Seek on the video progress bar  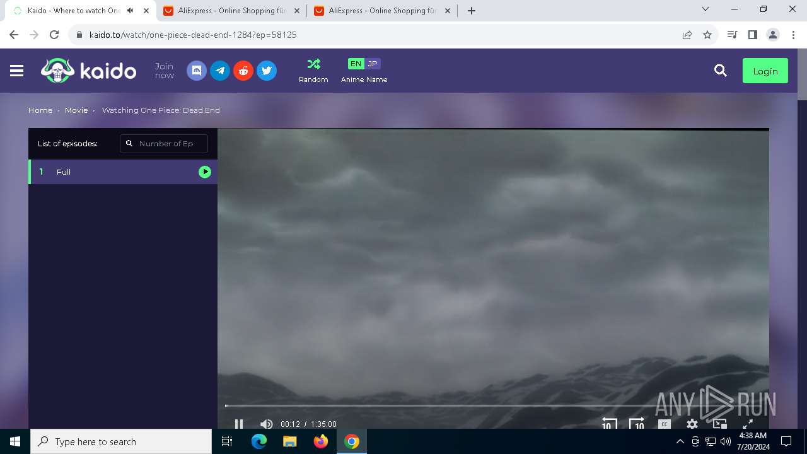(493, 405)
